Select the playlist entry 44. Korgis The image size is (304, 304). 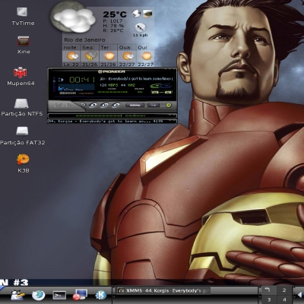click(106, 121)
